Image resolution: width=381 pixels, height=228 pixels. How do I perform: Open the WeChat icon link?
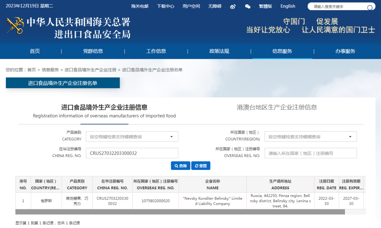tap(248, 7)
